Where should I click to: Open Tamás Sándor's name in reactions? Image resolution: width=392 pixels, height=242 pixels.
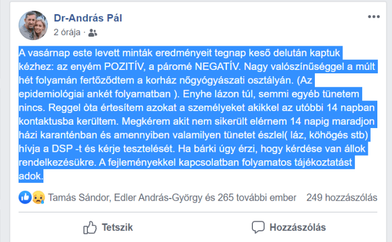pos(80,198)
